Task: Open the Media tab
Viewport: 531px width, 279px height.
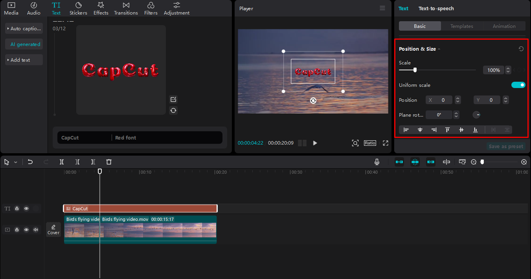Action: 11,8
